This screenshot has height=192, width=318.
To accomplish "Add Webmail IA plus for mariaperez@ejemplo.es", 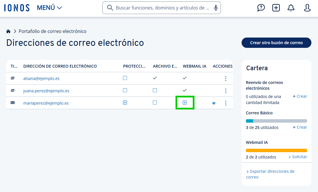I will pyautogui.click(x=184, y=103).
